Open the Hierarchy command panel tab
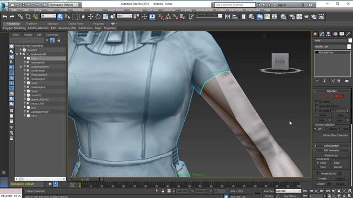 point(329,34)
